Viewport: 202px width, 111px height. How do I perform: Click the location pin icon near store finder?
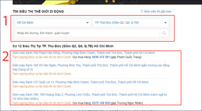[x=142, y=12]
